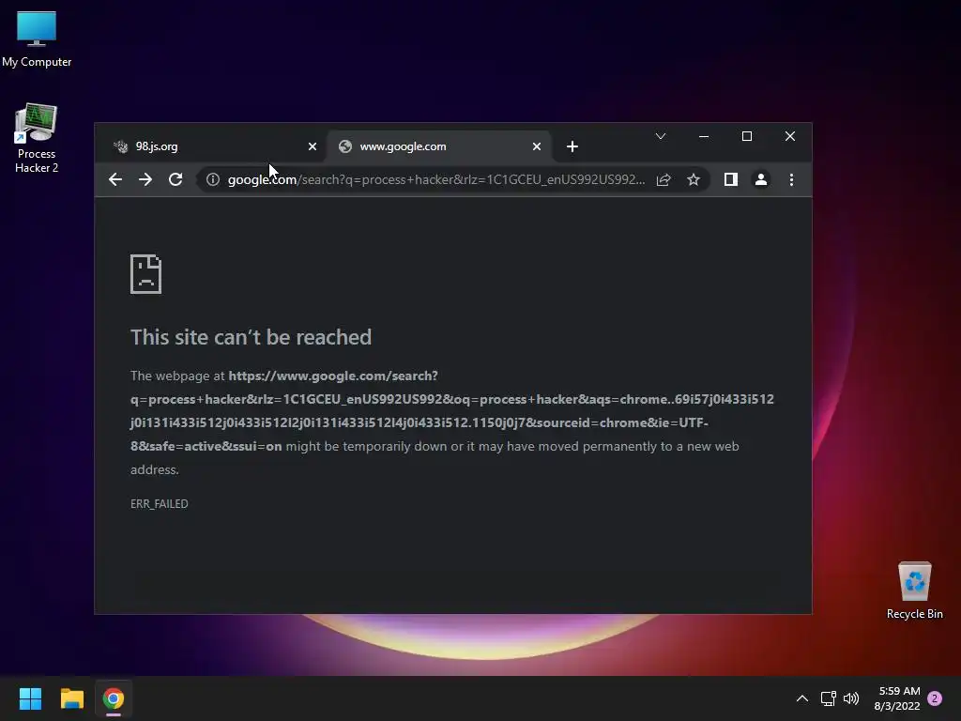Close the 98.js.org tab
This screenshot has width=961, height=721.
point(313,146)
